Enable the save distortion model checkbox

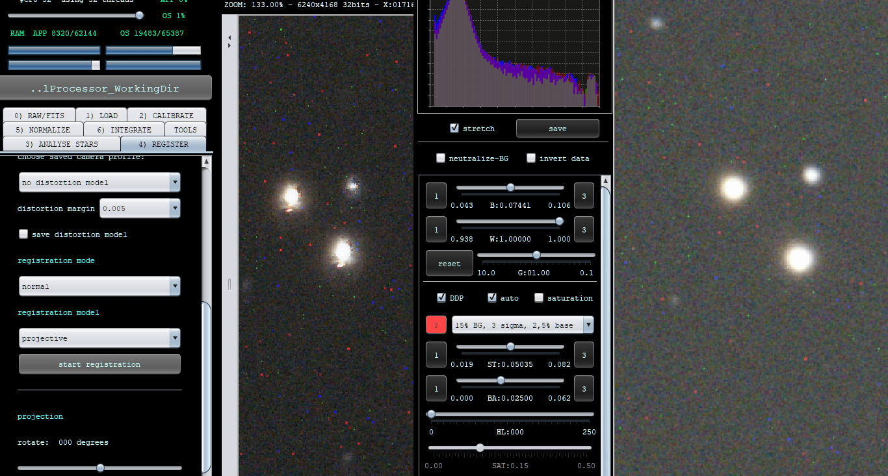[x=23, y=234]
